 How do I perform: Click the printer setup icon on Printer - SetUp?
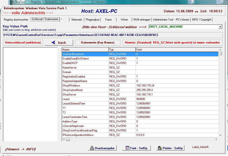160,148
